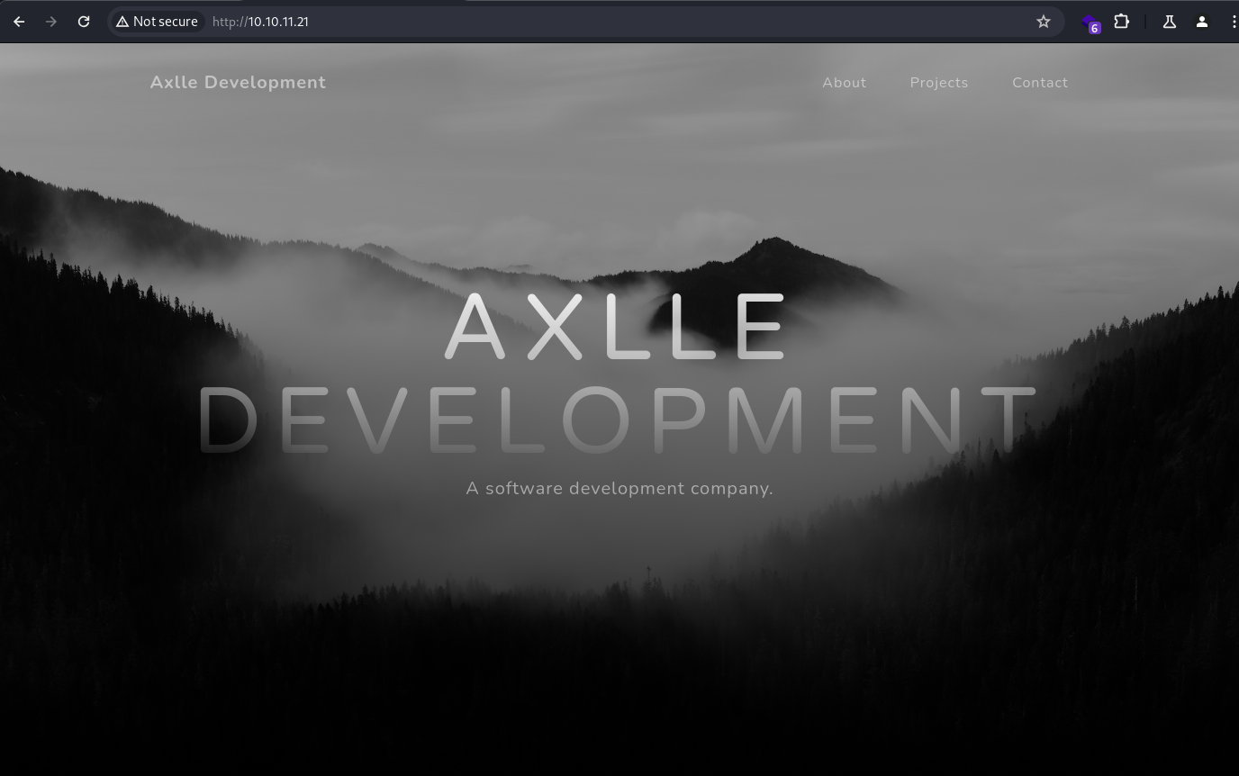Open the Not secure site info
Viewport: 1239px width, 776px height.
[x=158, y=22]
